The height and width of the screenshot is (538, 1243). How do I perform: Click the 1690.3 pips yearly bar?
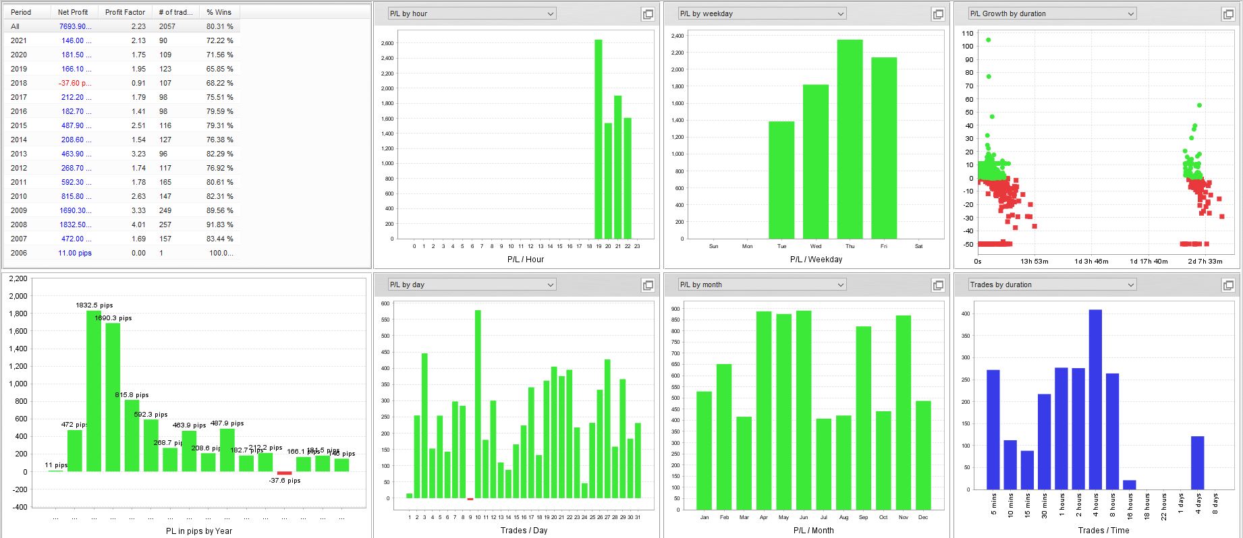(x=113, y=397)
